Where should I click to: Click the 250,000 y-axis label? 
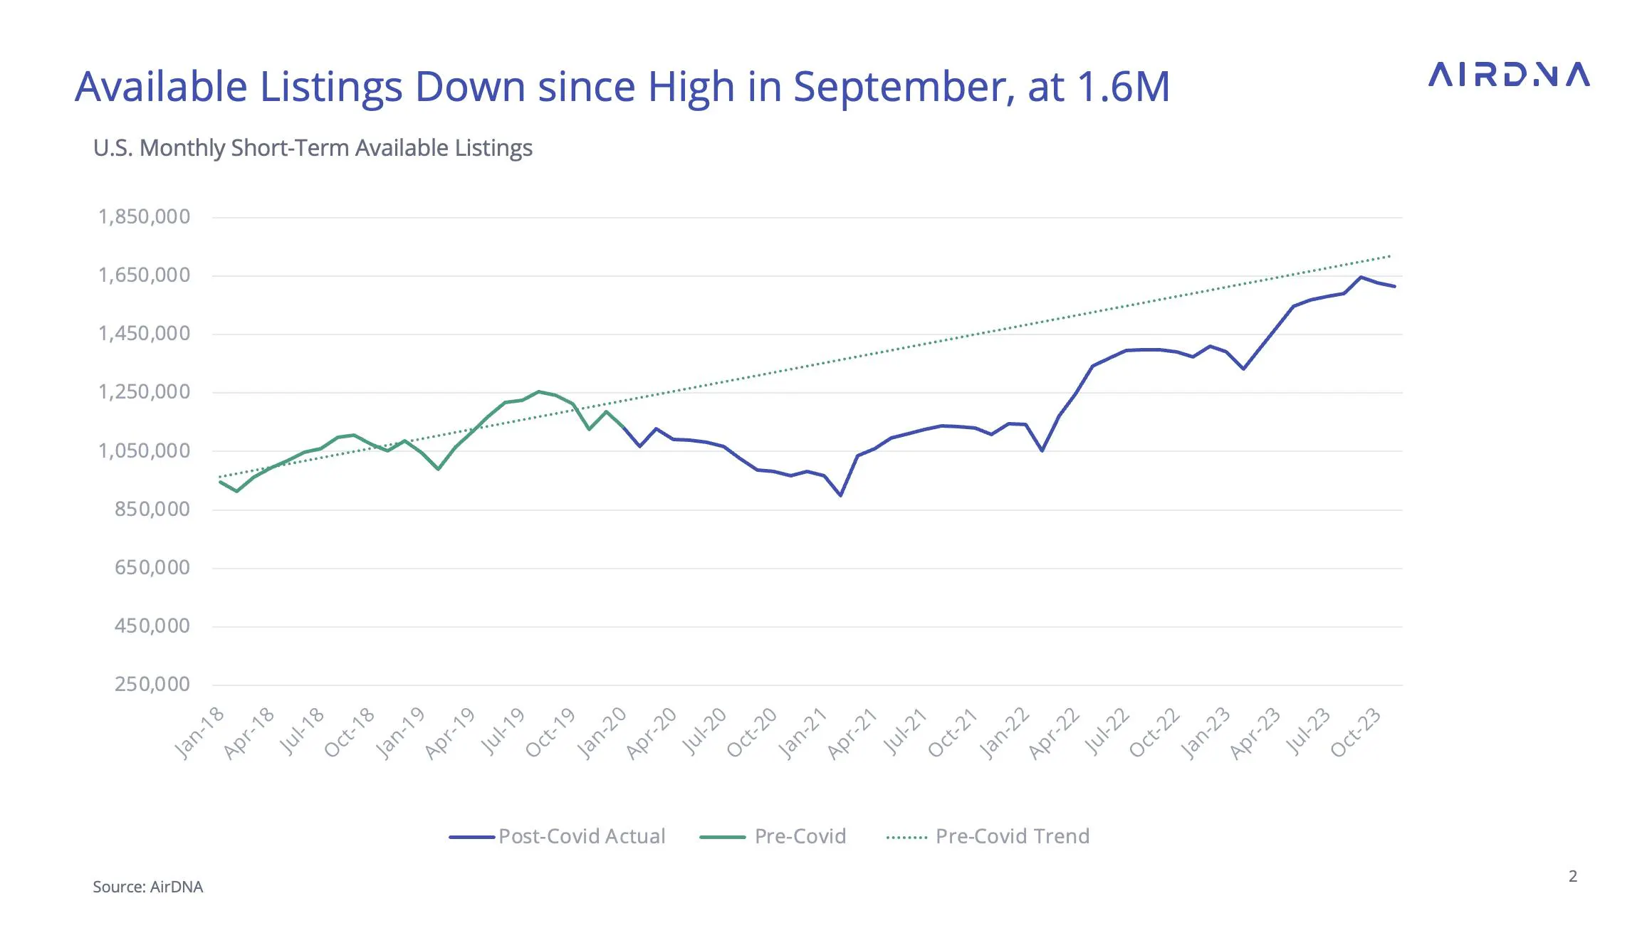[152, 684]
